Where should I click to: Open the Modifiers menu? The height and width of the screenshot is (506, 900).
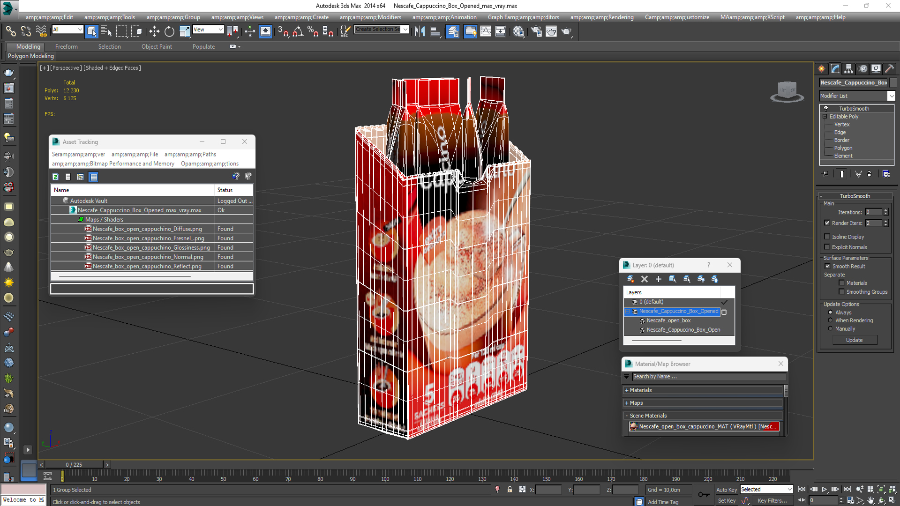[x=370, y=17]
